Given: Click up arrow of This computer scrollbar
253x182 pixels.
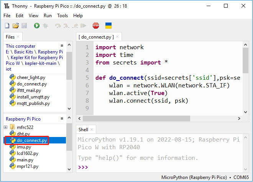Looking at the screenshot, I should [69, 45].
